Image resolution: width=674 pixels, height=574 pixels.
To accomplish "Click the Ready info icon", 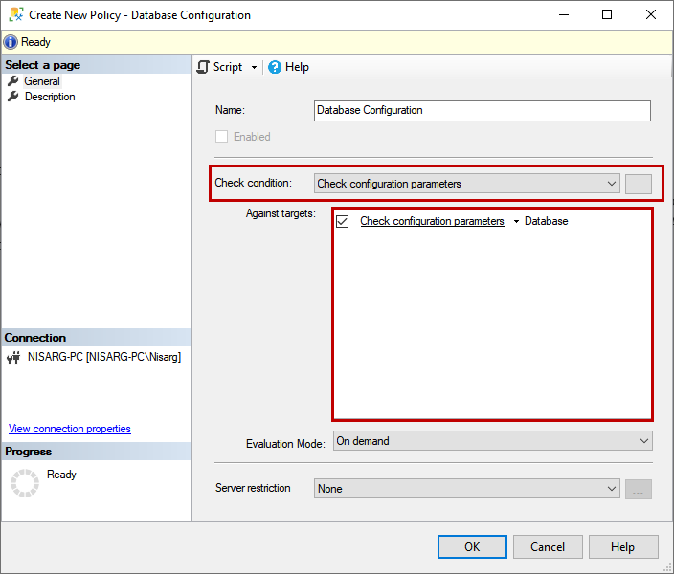I will pyautogui.click(x=11, y=42).
